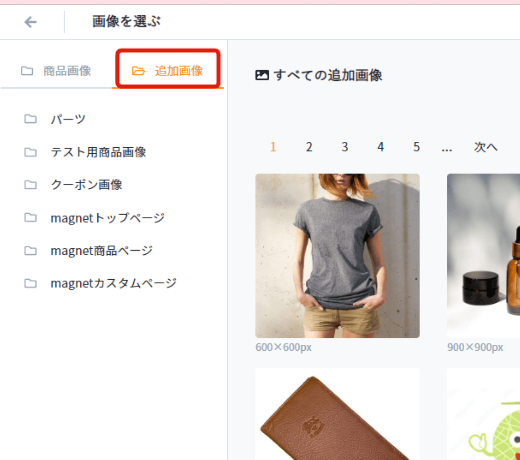
Task: Click the folder icon next to magnet商品ページ
Action: [30, 251]
